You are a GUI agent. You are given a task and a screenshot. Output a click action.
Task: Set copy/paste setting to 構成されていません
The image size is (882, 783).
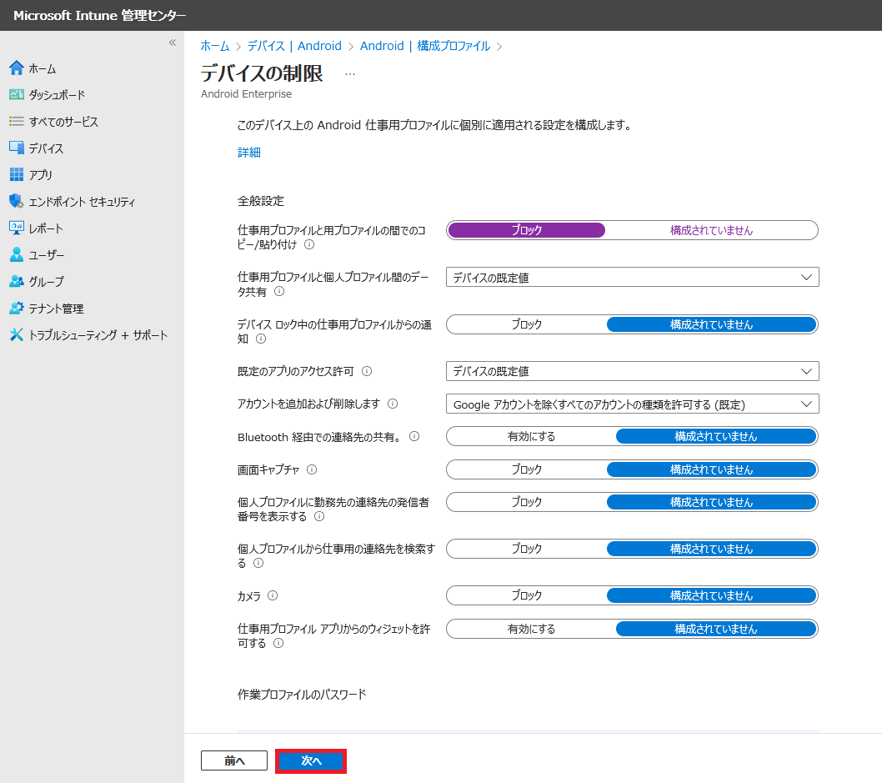(x=711, y=230)
